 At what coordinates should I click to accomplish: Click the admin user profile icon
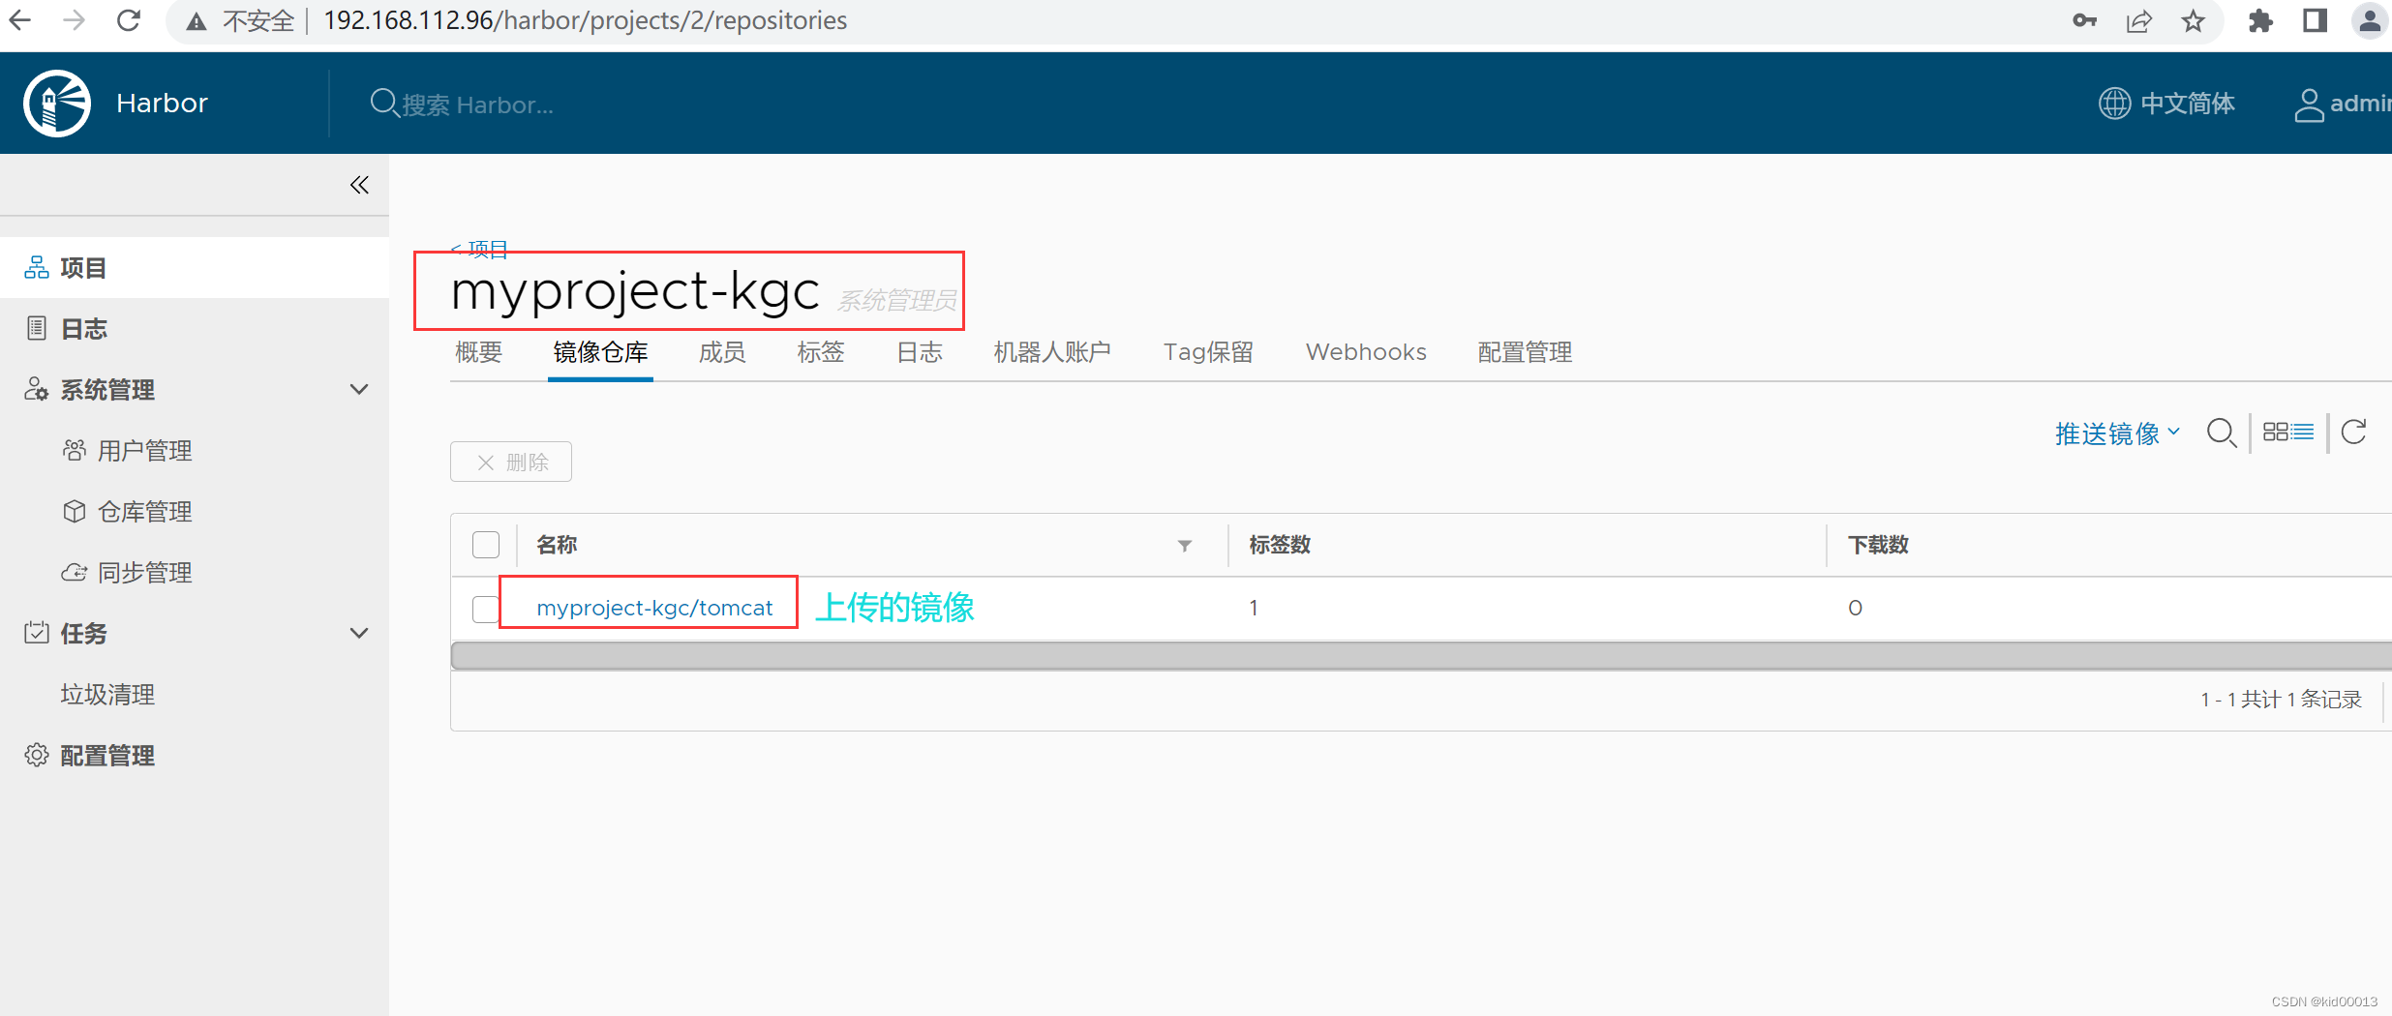click(x=2311, y=104)
